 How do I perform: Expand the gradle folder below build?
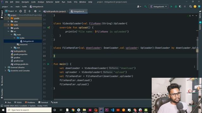pos(9,28)
